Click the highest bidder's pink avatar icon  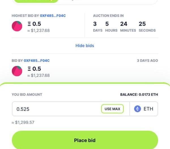(17, 26)
